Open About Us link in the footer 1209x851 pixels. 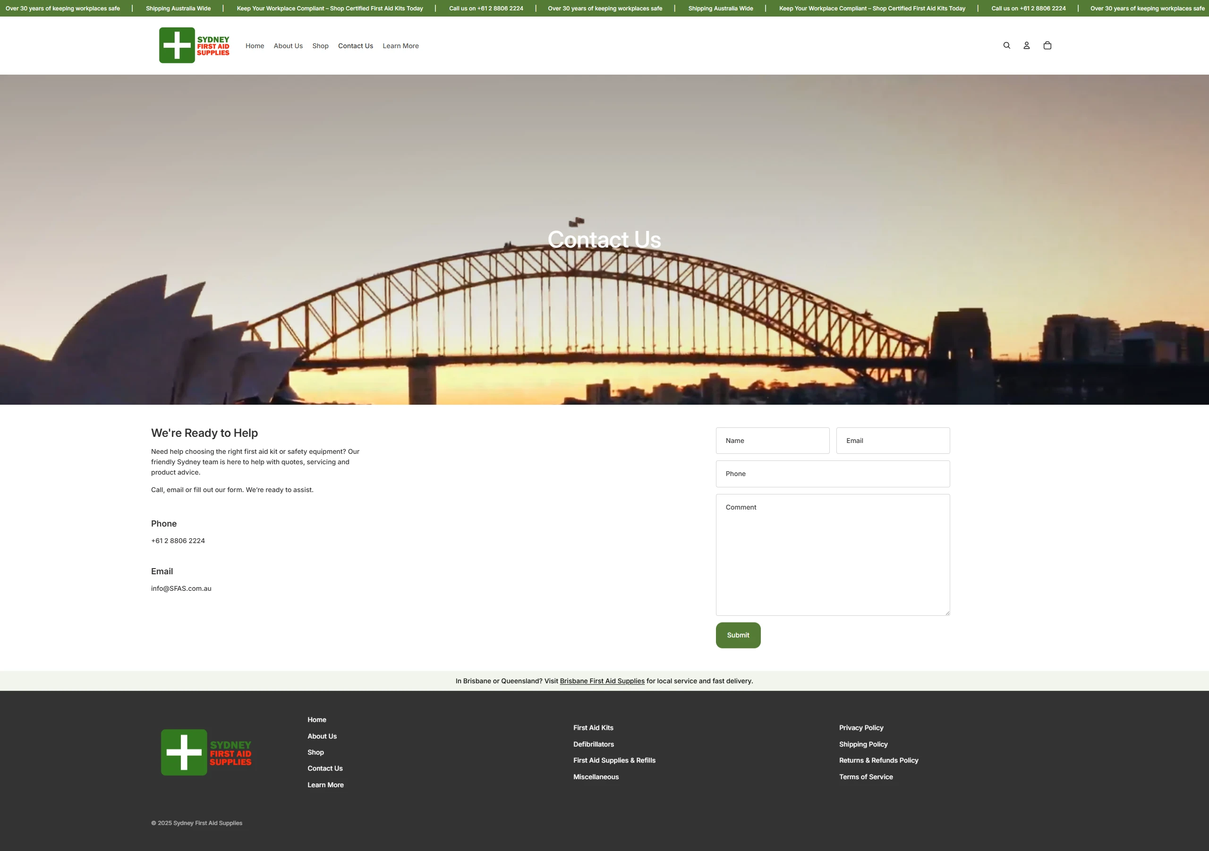point(322,736)
